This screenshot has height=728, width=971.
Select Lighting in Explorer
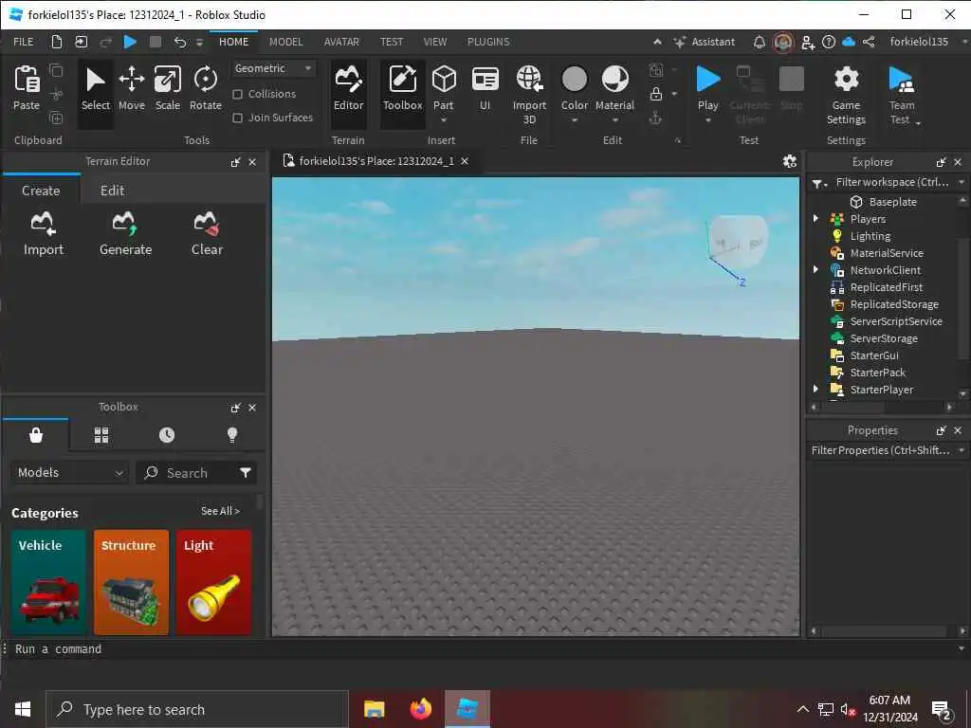pos(870,236)
